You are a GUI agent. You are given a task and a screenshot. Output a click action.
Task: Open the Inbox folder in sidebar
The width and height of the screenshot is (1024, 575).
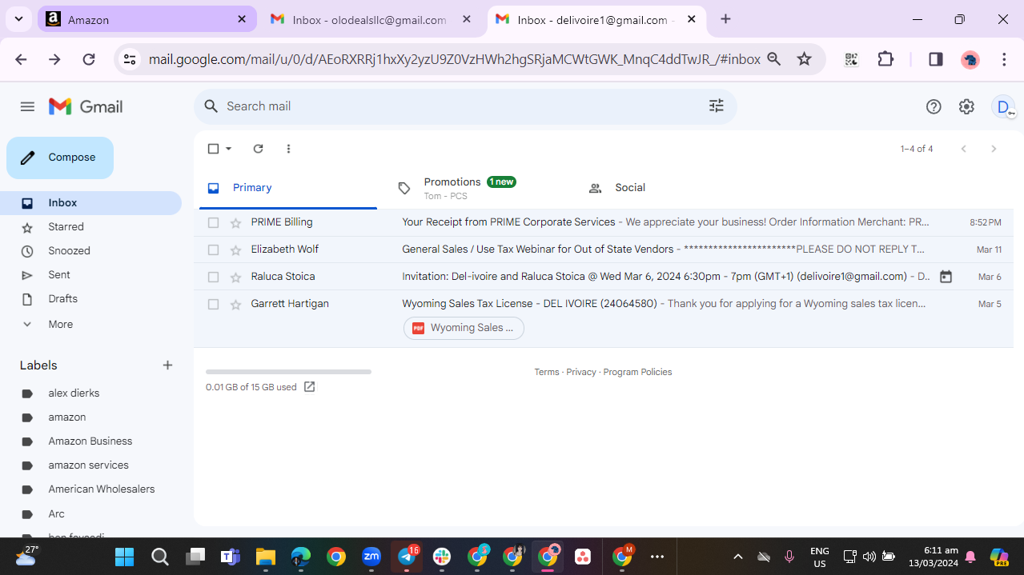click(90, 203)
